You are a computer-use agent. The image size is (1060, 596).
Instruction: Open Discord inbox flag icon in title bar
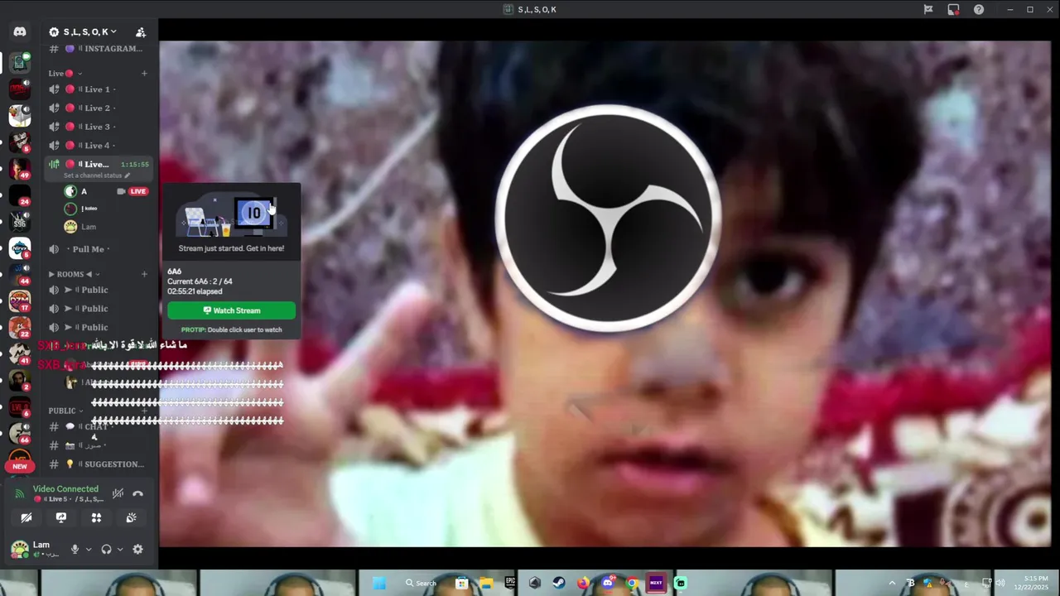pos(928,10)
